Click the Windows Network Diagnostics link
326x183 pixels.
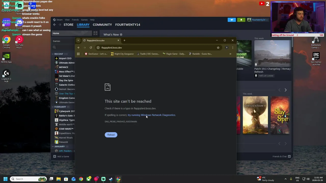[152, 115]
